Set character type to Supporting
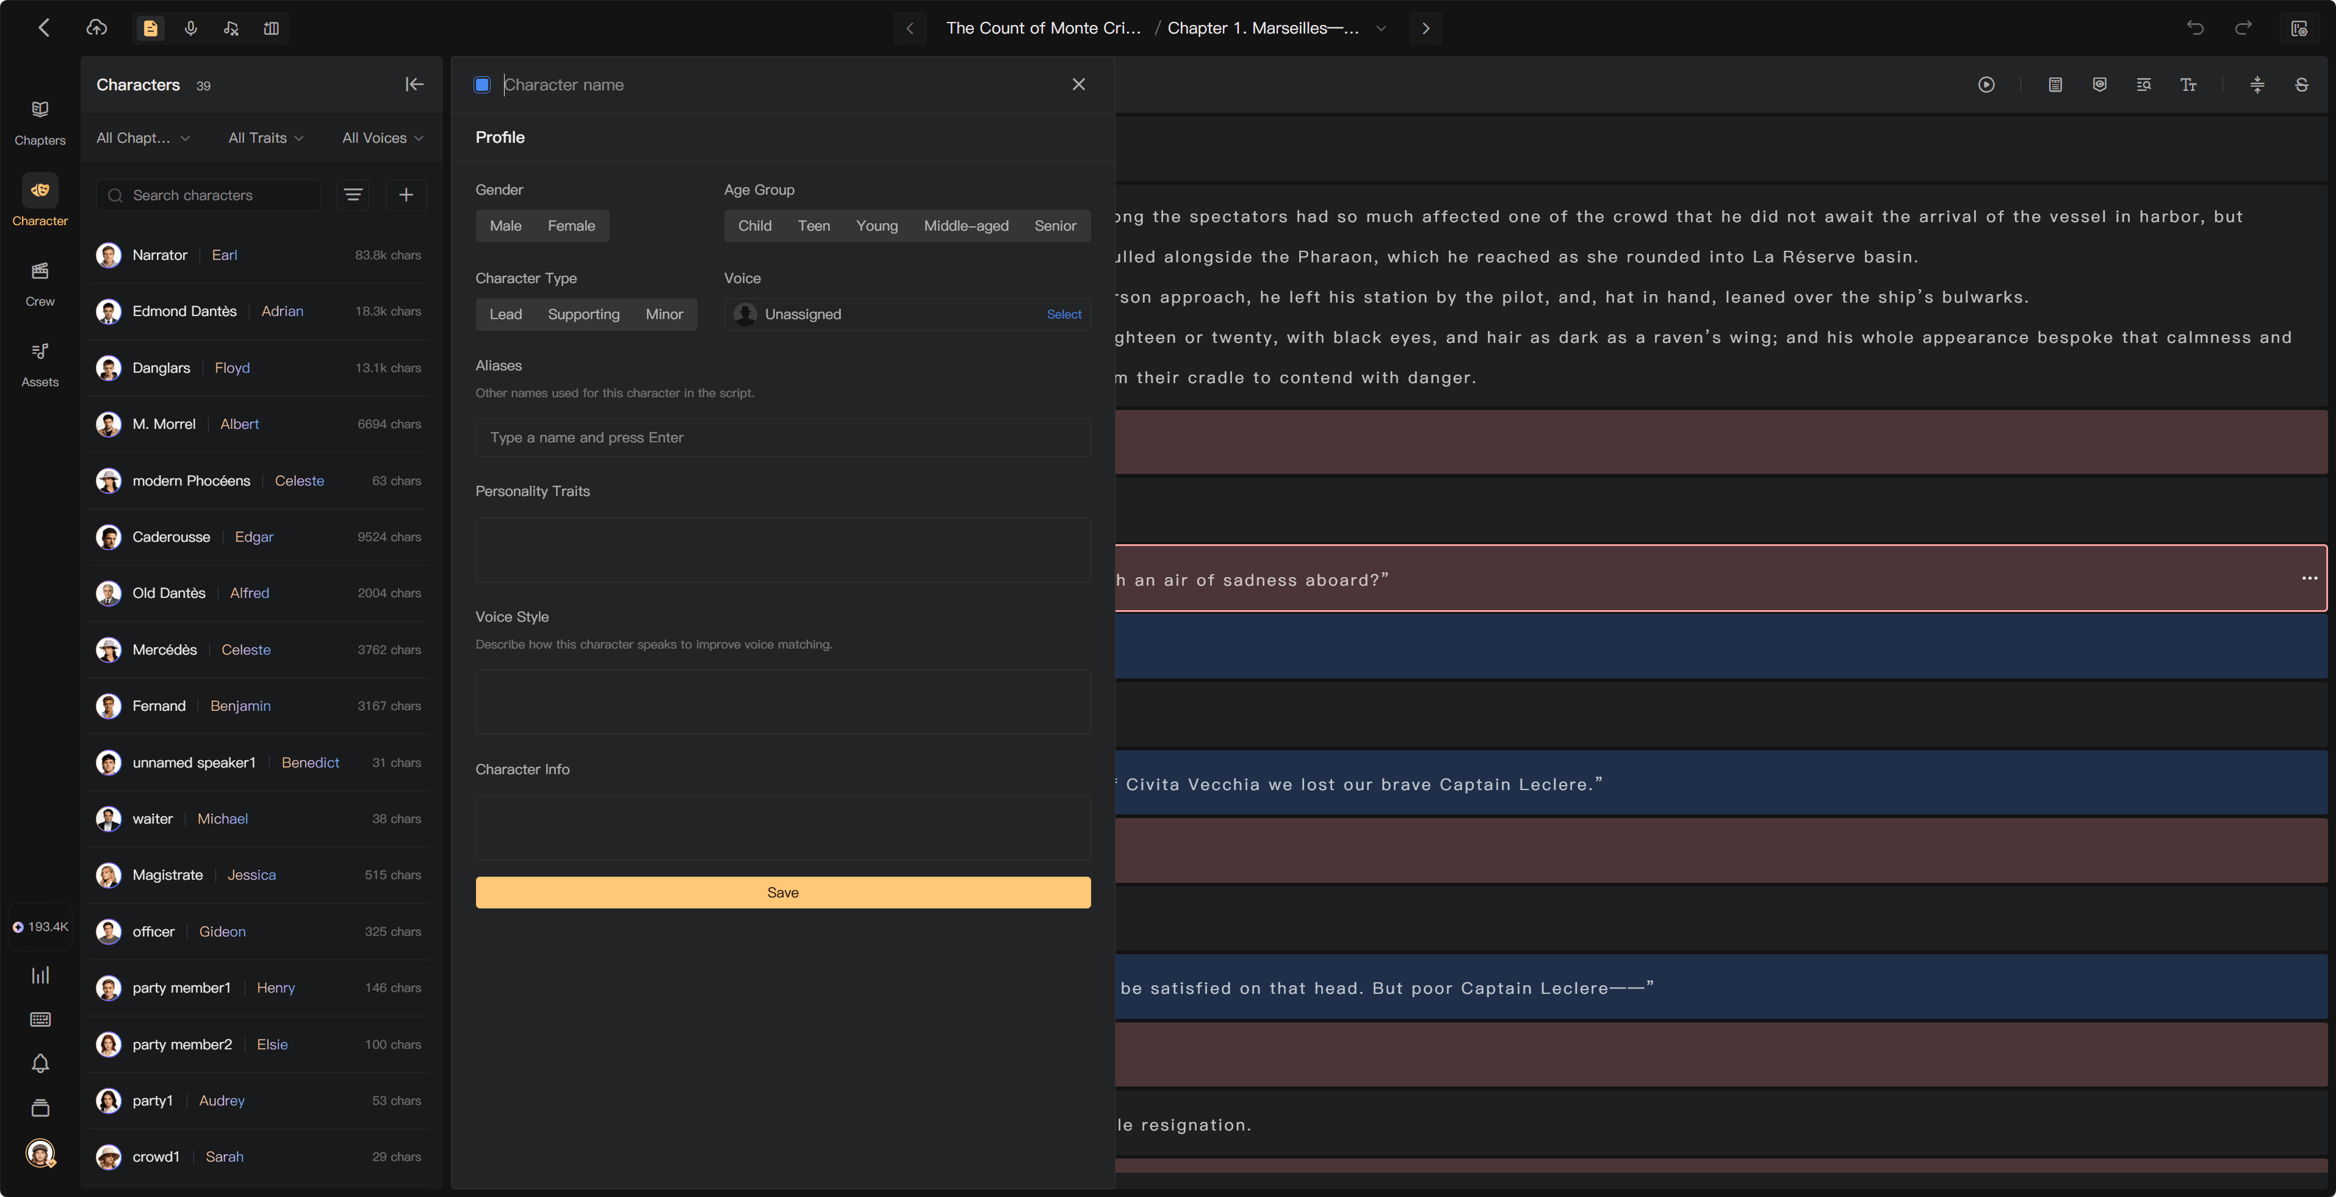The image size is (2336, 1197). coord(583,315)
